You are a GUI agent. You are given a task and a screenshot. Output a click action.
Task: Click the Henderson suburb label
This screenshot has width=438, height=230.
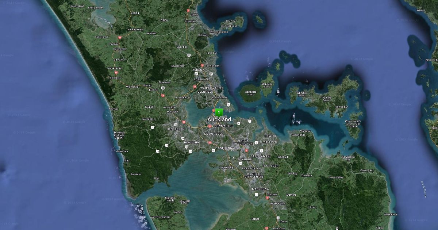pyautogui.click(x=176, y=129)
